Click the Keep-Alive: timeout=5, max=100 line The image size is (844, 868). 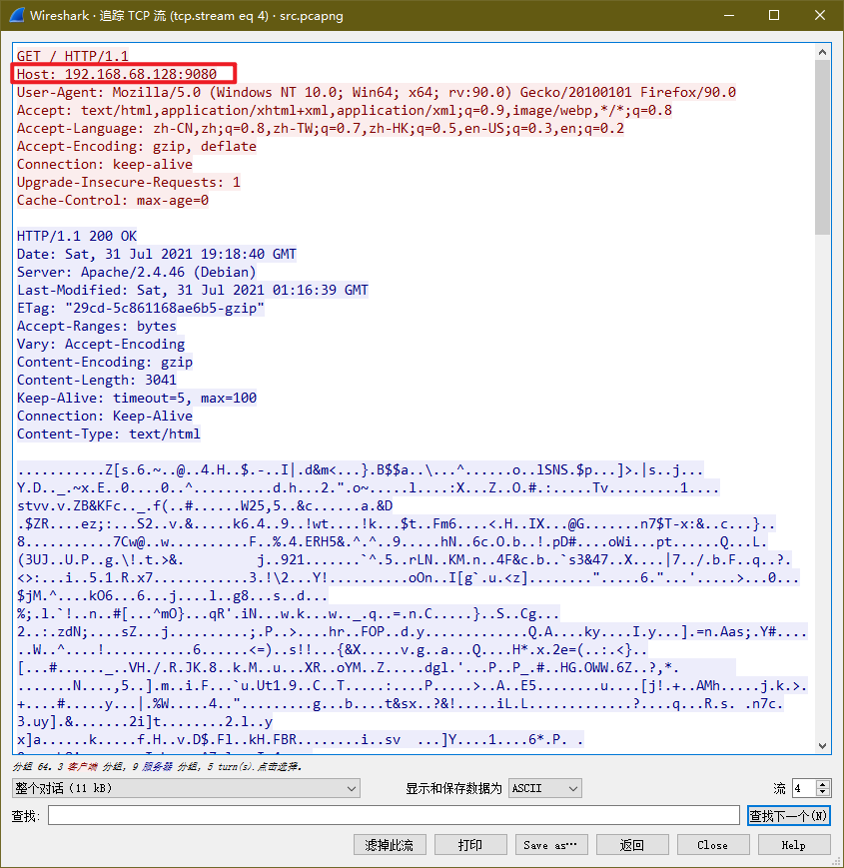coord(137,398)
